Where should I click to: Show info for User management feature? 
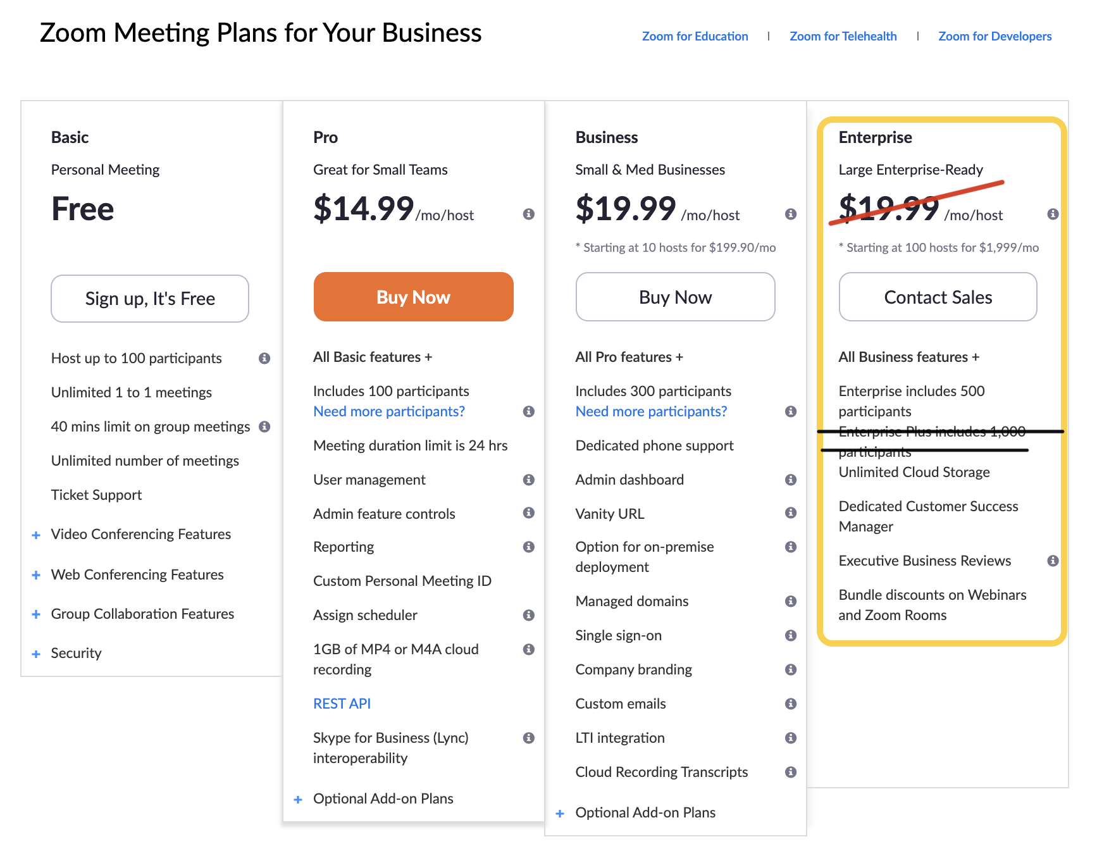point(529,480)
